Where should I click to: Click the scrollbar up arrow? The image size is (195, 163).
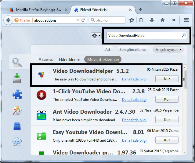184,67
